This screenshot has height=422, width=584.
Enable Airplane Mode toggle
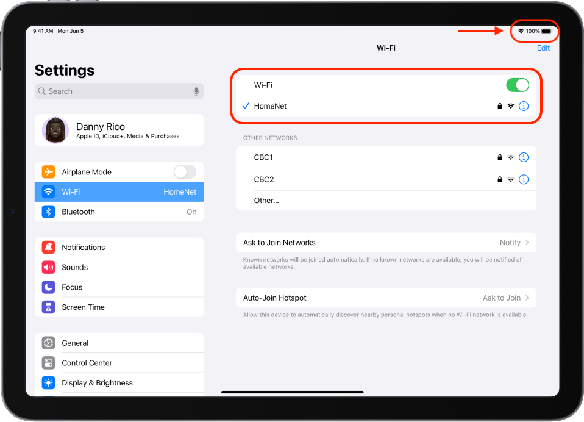click(185, 172)
